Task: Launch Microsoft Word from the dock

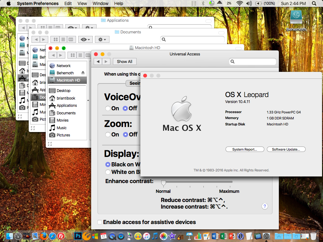Action: [x=215, y=236]
